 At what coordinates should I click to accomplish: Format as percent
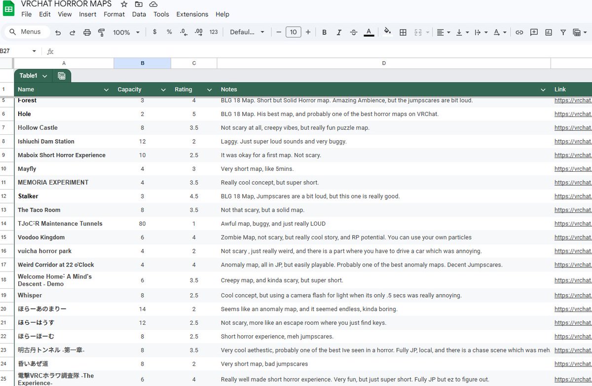(169, 32)
